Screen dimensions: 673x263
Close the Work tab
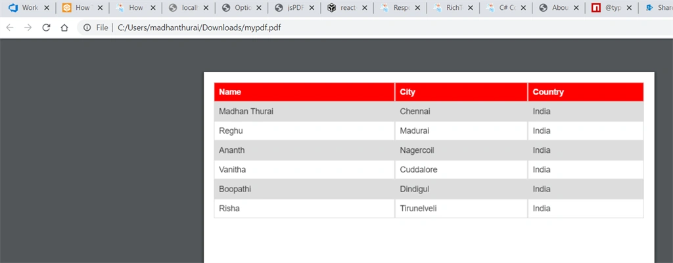pos(47,8)
